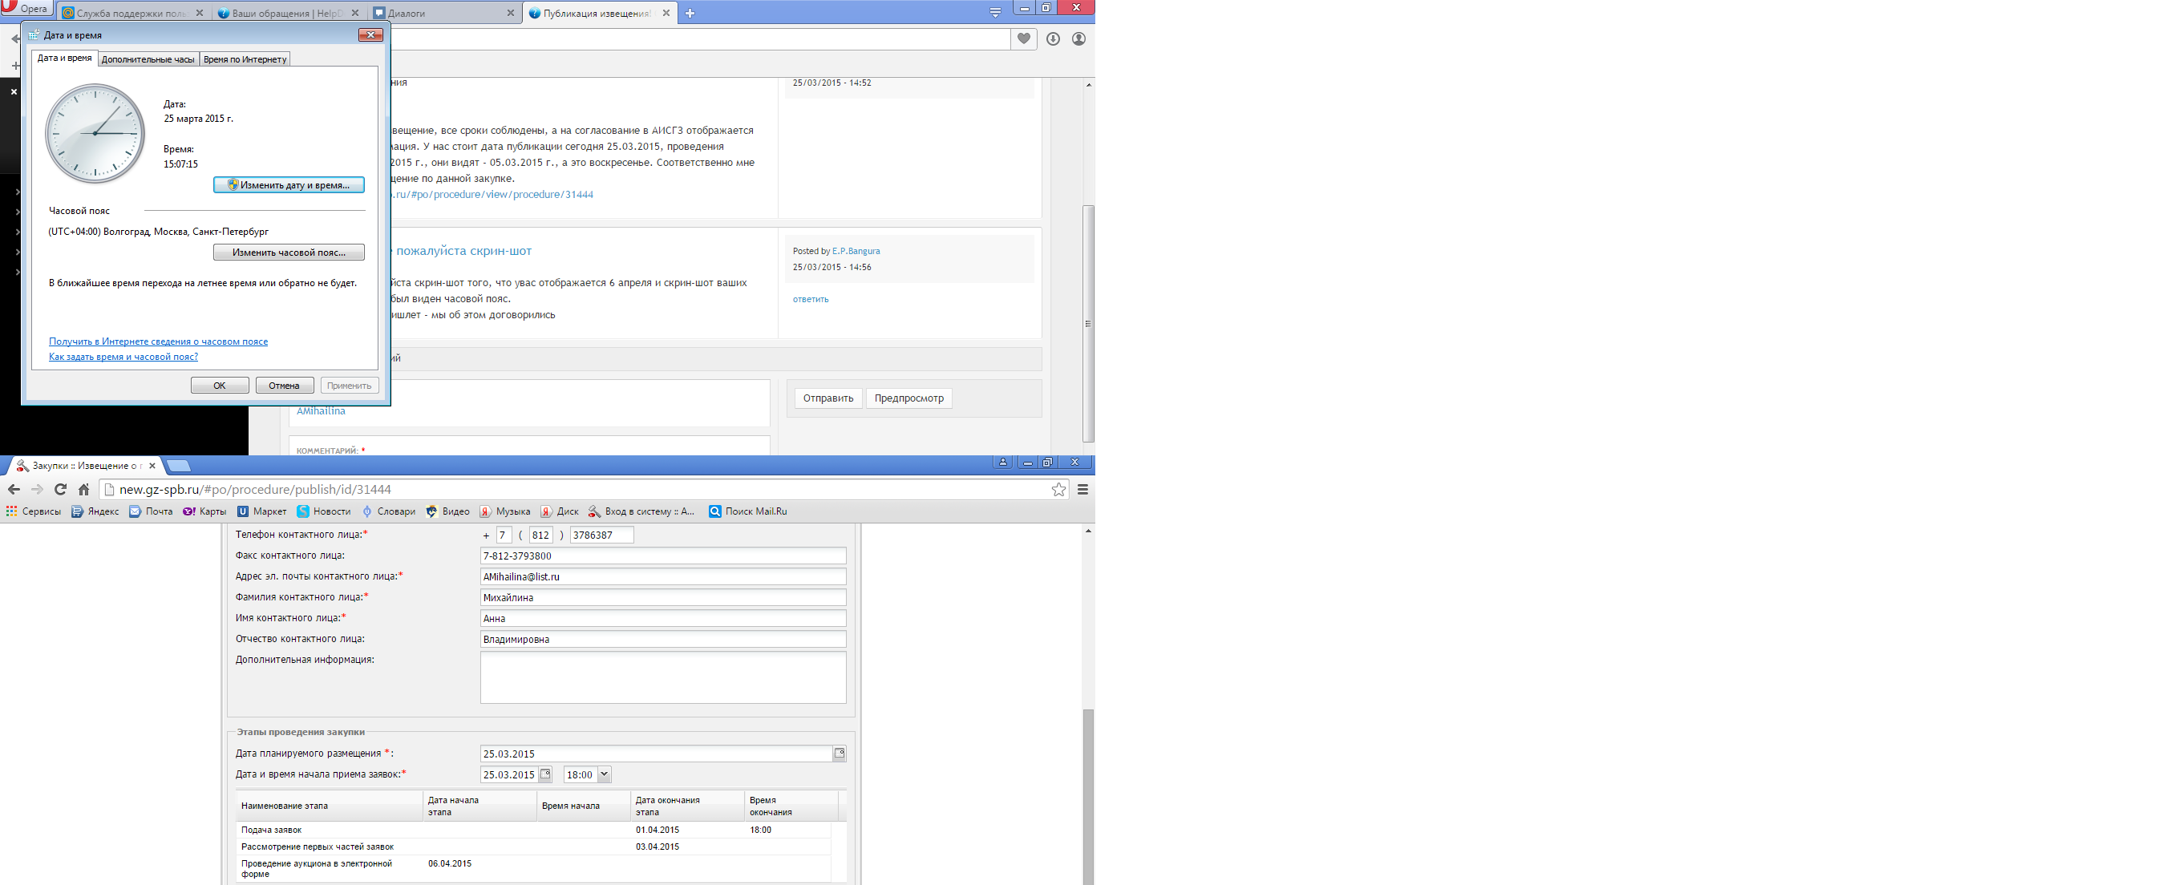Open calendar picker for planned placement date
Image resolution: width=2181 pixels, height=885 pixels.
click(x=839, y=753)
